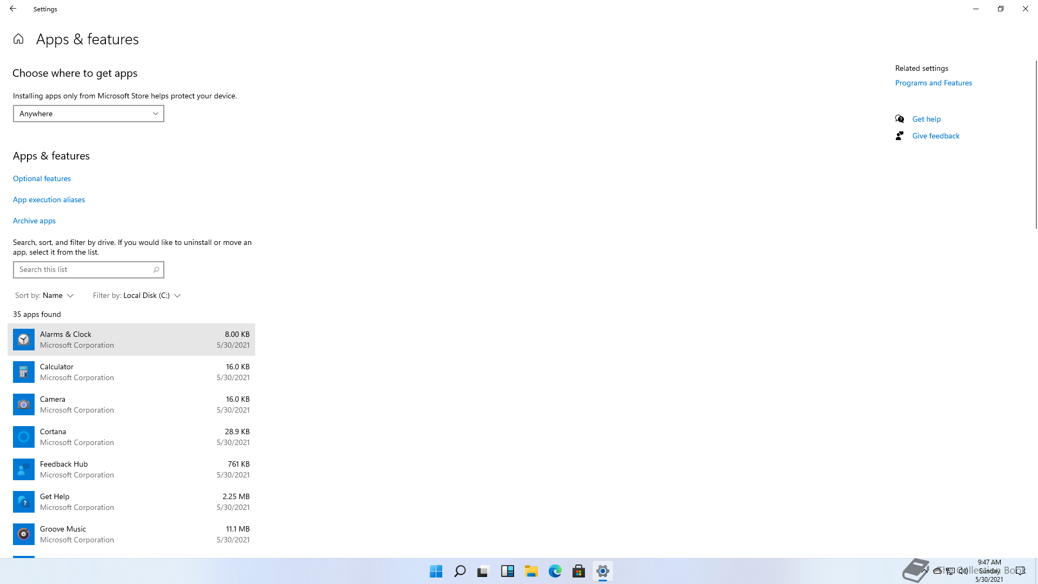1038x584 pixels.
Task: Select the Camera app name
Action: pos(52,399)
